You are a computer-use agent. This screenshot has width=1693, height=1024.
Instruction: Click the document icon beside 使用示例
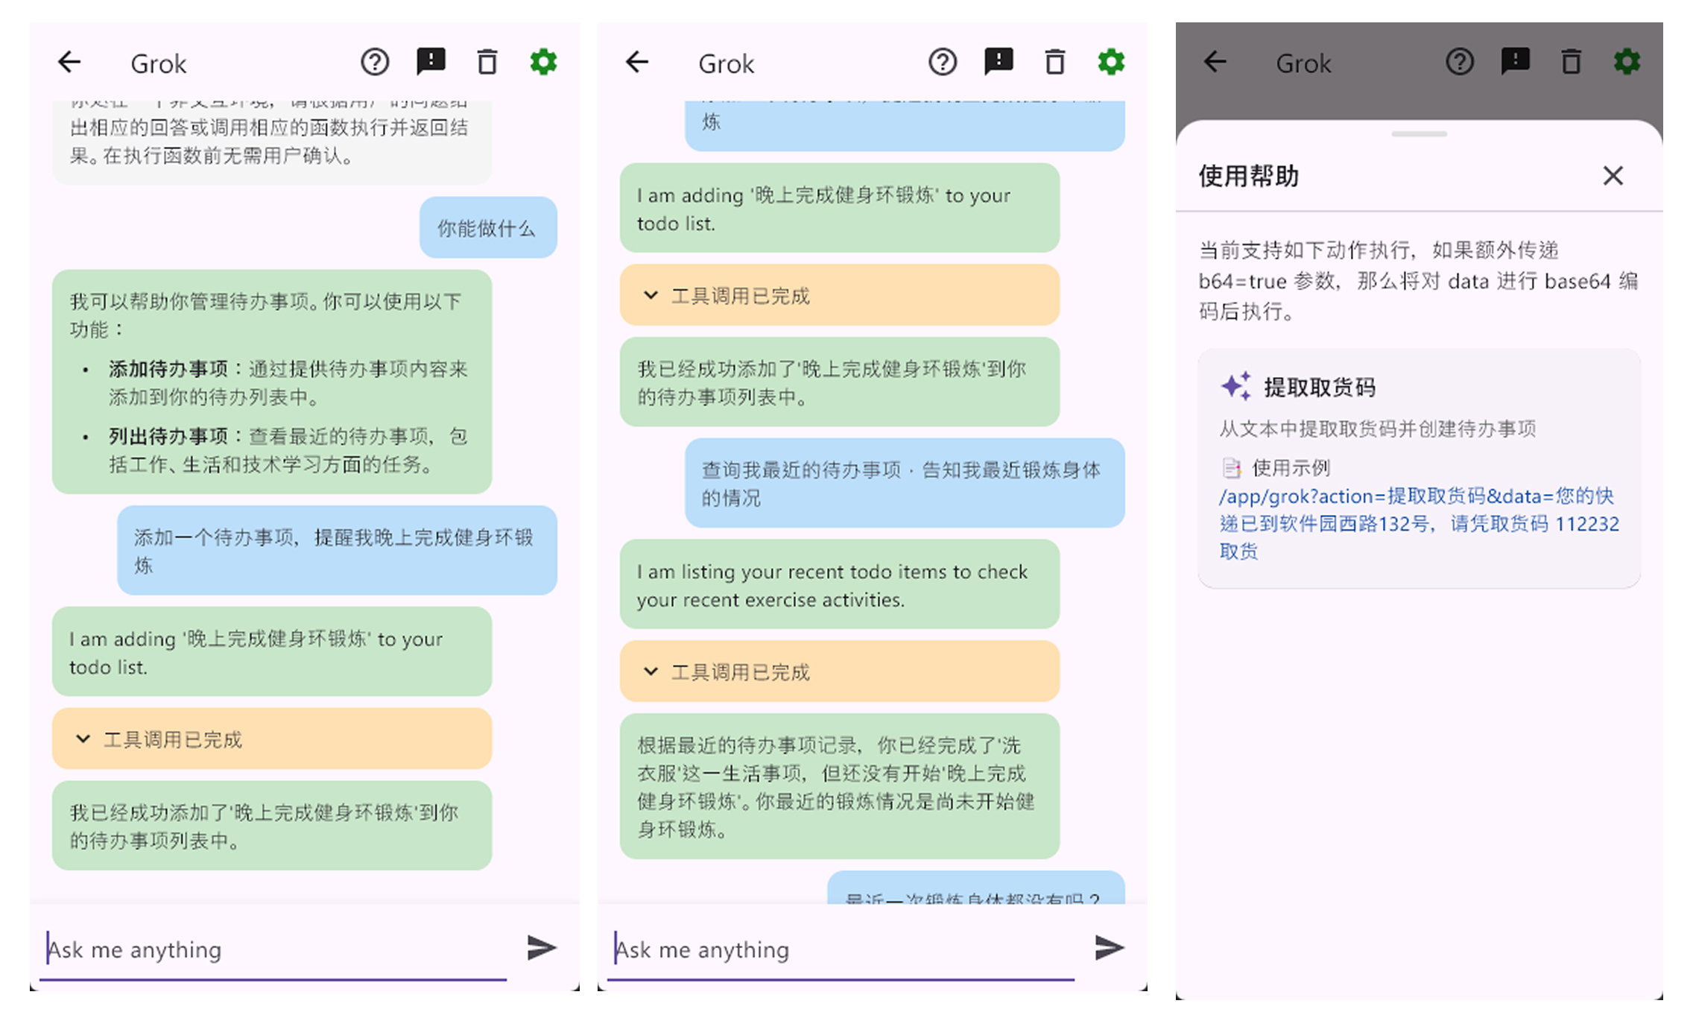click(x=1231, y=468)
